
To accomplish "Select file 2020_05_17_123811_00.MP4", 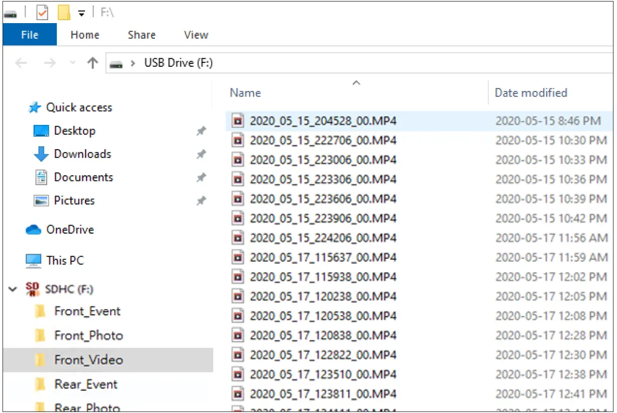I will click(x=323, y=394).
